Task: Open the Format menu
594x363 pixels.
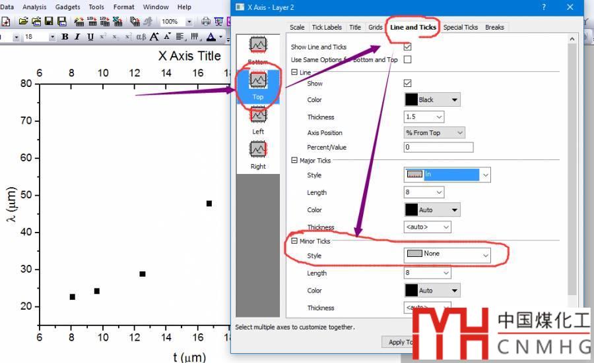Action: pos(123,7)
